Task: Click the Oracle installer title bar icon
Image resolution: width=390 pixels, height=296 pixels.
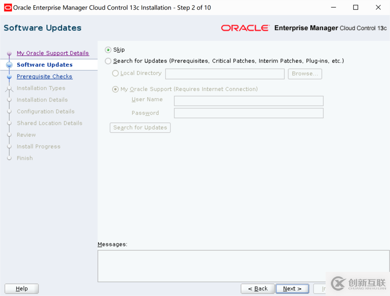Action: (x=8, y=8)
